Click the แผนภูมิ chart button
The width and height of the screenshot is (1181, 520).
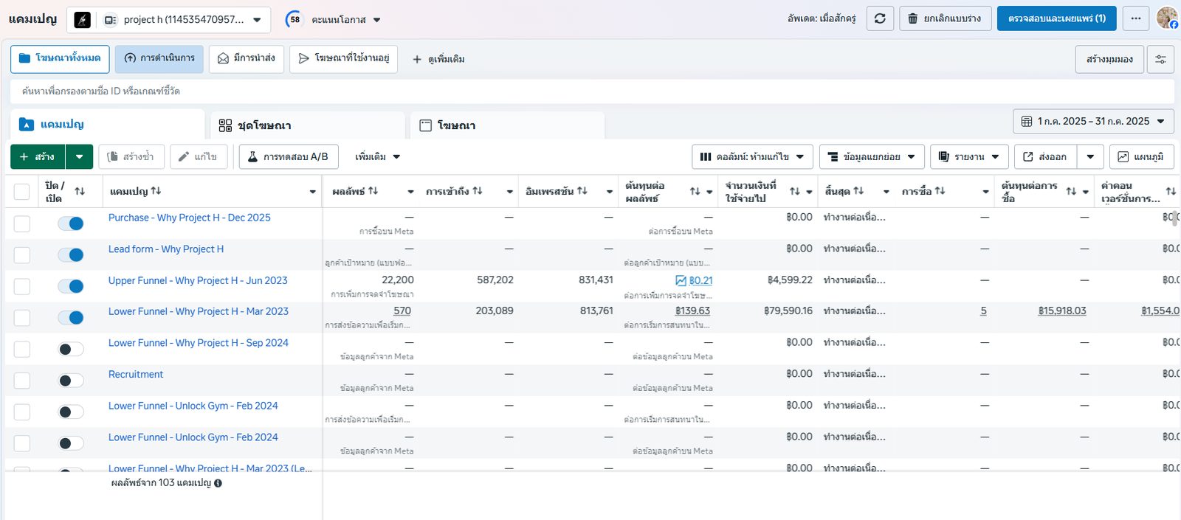click(1141, 157)
